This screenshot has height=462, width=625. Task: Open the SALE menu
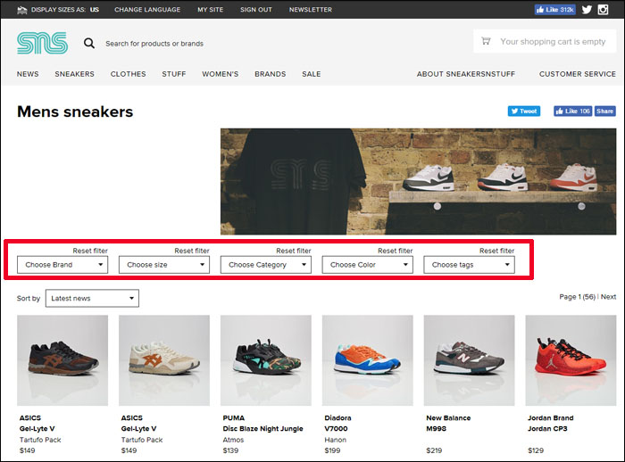[312, 74]
